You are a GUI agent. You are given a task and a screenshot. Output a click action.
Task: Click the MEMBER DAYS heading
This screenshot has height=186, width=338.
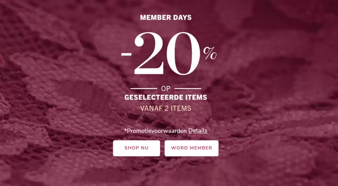166,18
